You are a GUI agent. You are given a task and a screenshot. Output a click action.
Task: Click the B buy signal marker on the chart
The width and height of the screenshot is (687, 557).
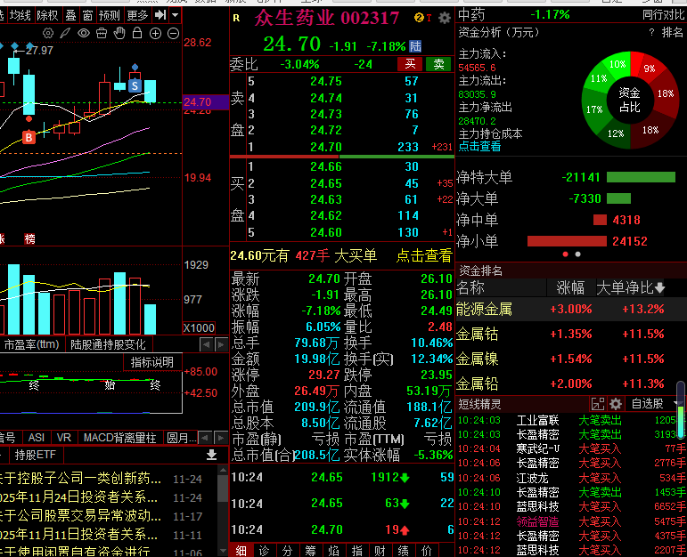pyautogui.click(x=29, y=137)
